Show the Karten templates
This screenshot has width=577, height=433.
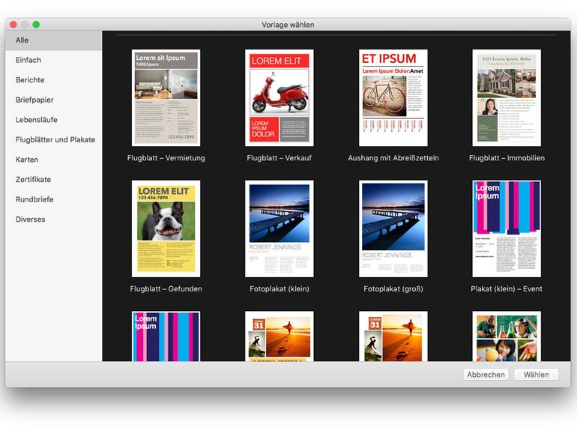27,160
